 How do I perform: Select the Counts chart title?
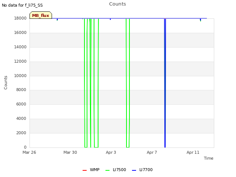click(118, 4)
